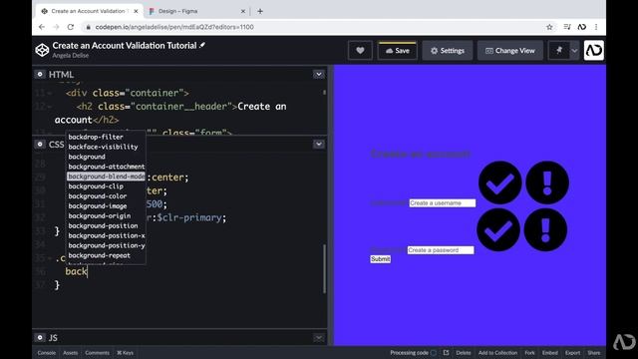The image size is (638, 359).
Task: Open Chrome three-dot menu
Action: pyautogui.click(x=596, y=27)
